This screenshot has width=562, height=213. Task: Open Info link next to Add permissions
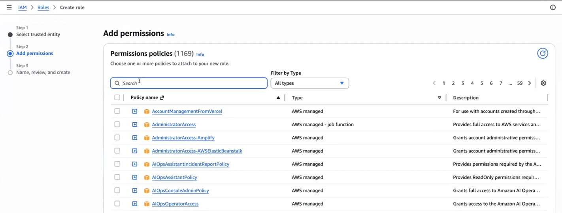170,35
